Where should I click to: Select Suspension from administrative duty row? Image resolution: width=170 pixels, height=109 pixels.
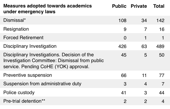[85, 84]
